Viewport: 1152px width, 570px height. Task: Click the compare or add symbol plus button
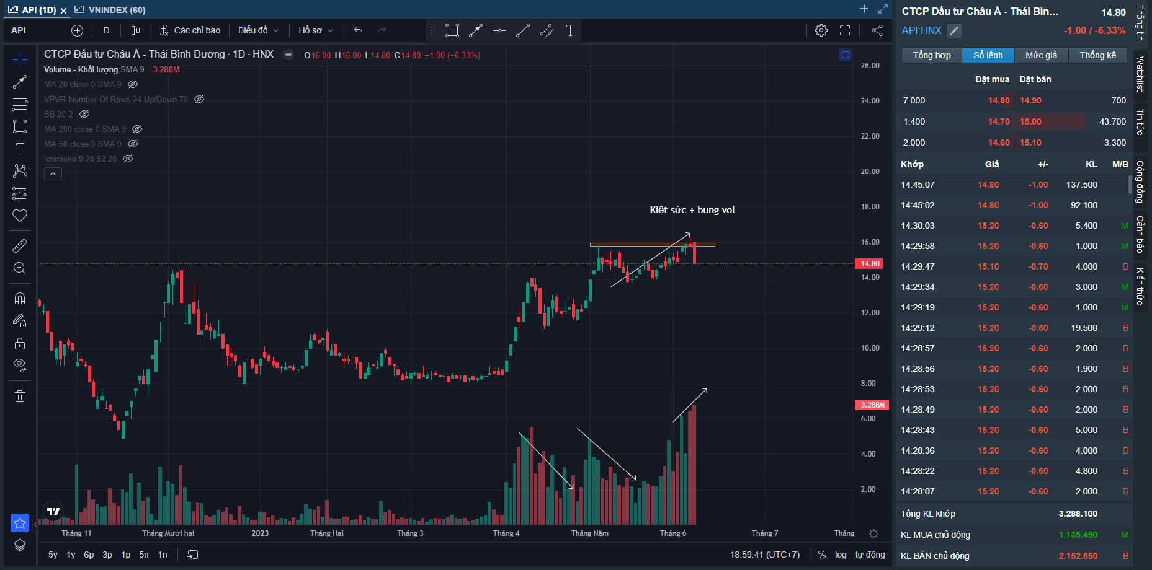click(x=77, y=30)
